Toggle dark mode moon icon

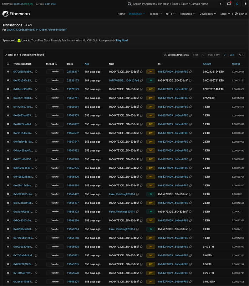tap(237, 4)
